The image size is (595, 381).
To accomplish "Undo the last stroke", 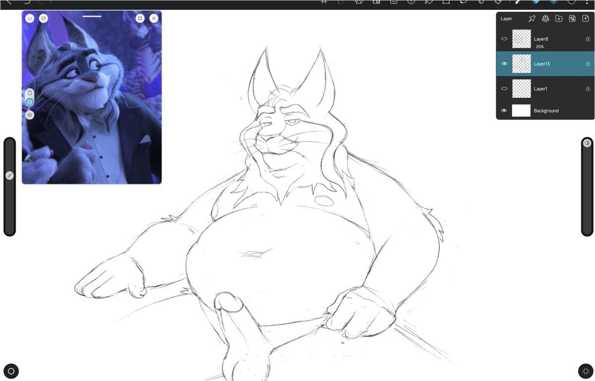I will tap(27, 2).
